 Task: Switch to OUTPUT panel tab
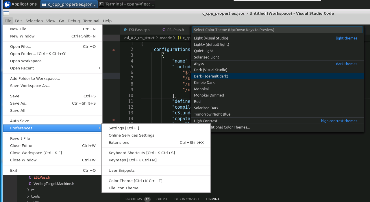tap(162, 199)
